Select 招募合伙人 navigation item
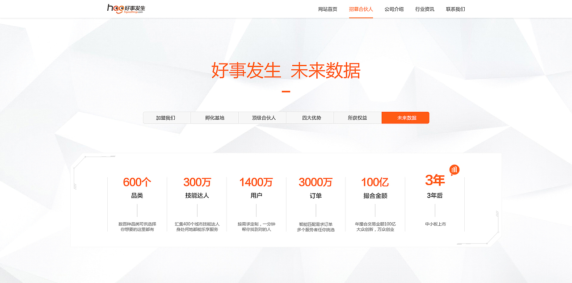Viewport: 572px width, 283px height. pyautogui.click(x=361, y=9)
